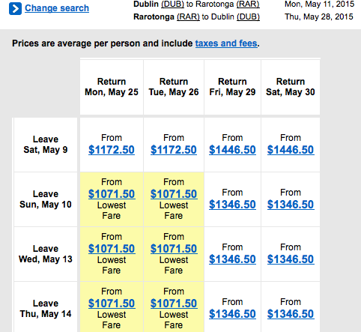Choose $1446.50 fare returning Fri, May 29
The image size is (361, 332).
232,150
